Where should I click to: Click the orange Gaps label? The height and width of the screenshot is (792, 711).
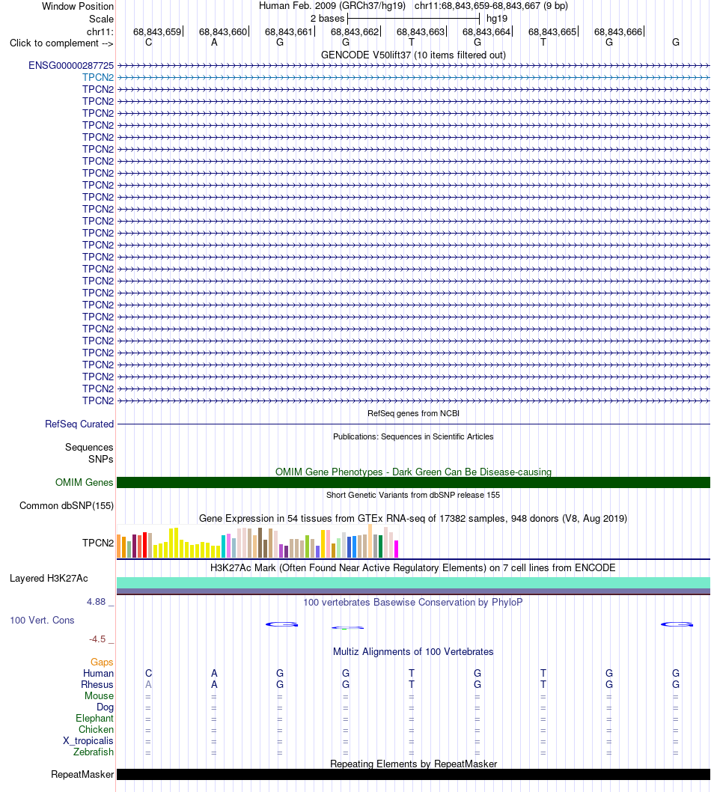click(102, 662)
